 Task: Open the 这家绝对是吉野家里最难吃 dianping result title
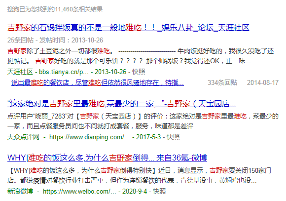121,104
